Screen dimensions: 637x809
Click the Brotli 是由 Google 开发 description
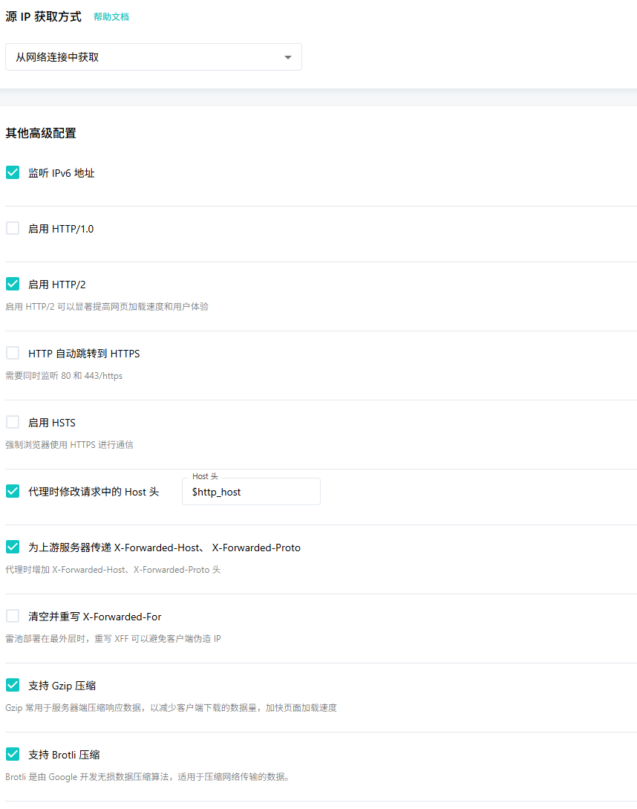coord(148,777)
